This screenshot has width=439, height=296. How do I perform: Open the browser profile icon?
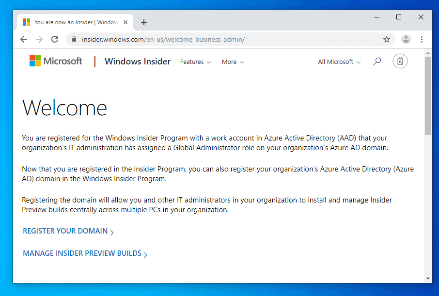click(406, 39)
